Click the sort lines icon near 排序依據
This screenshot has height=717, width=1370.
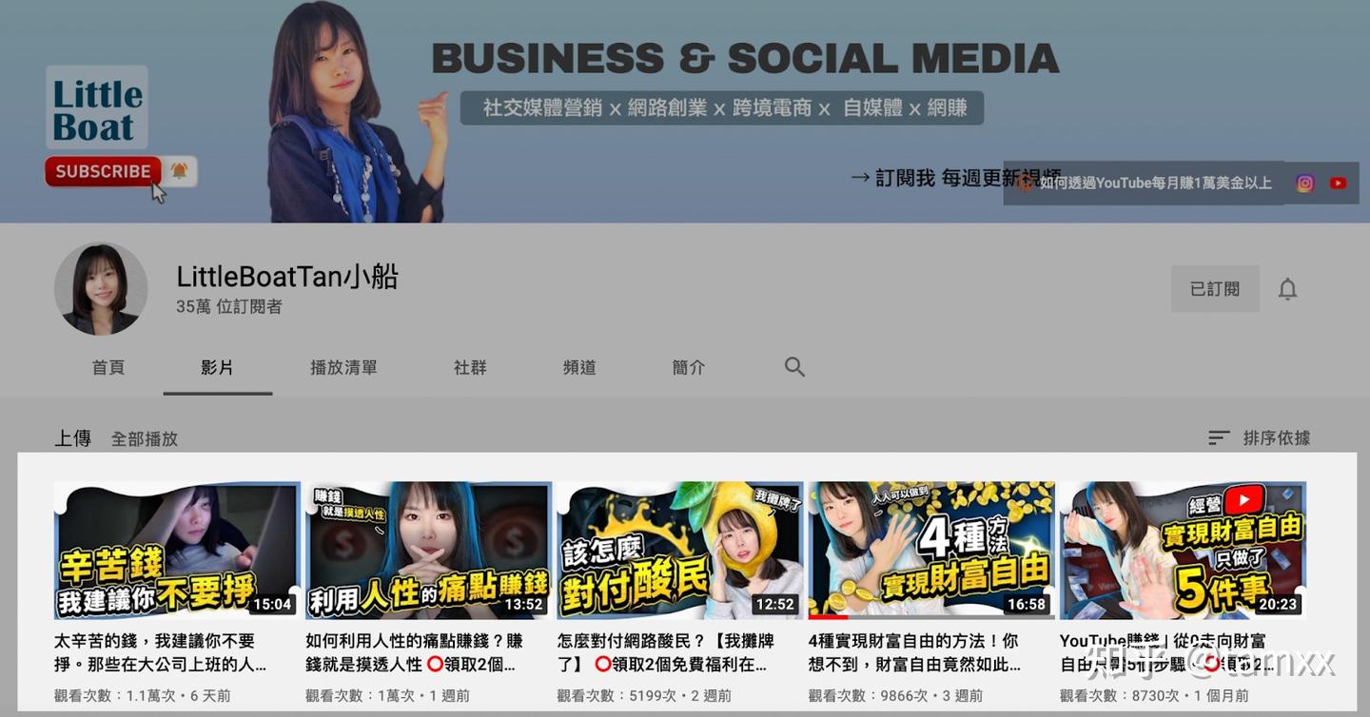coord(1219,438)
